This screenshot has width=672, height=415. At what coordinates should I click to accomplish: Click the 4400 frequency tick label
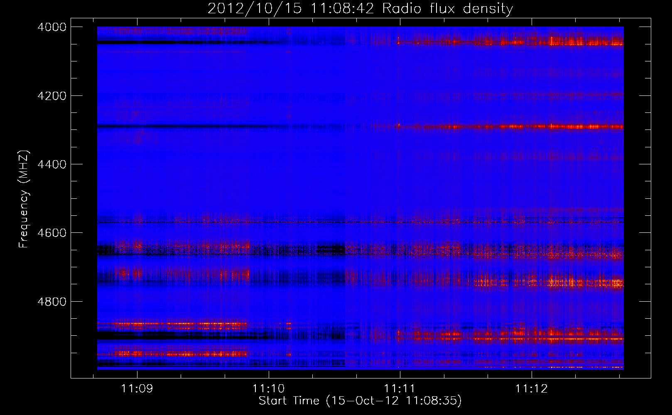(52, 164)
